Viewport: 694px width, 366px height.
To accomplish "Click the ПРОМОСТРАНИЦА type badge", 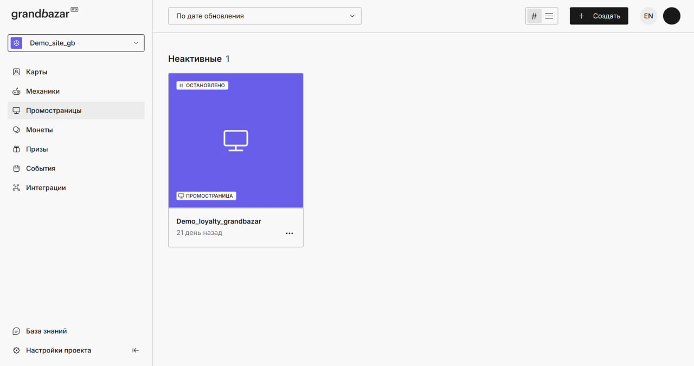I will click(x=206, y=196).
